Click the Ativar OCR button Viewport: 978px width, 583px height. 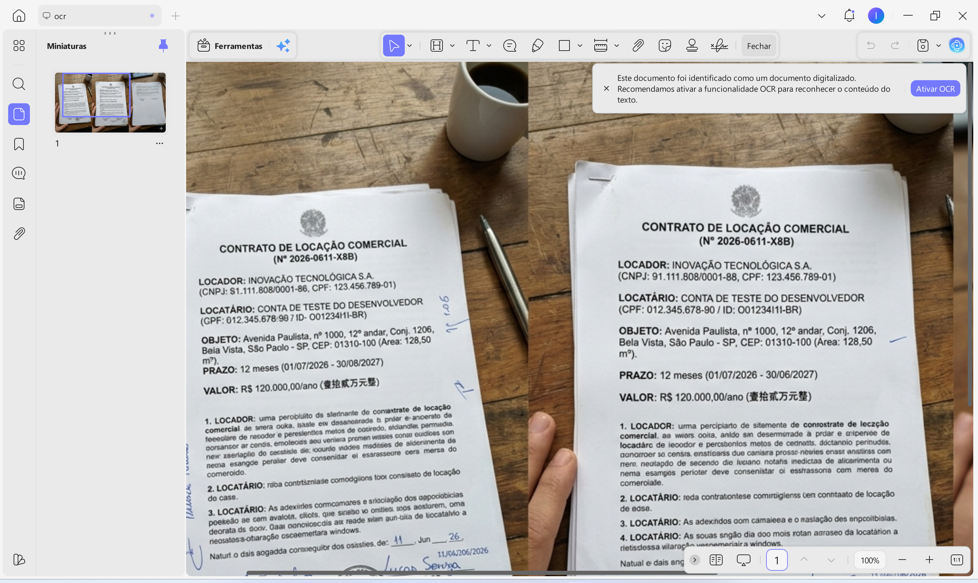(x=935, y=88)
